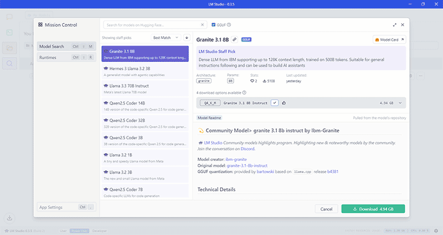Viewport: 443px width, 235px height.
Task: Select Qwen2.5 Coder 7B model
Action: click(x=145, y=191)
